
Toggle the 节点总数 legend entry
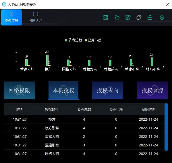coord(74,40)
